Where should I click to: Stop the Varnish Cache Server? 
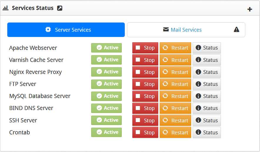pos(145,60)
